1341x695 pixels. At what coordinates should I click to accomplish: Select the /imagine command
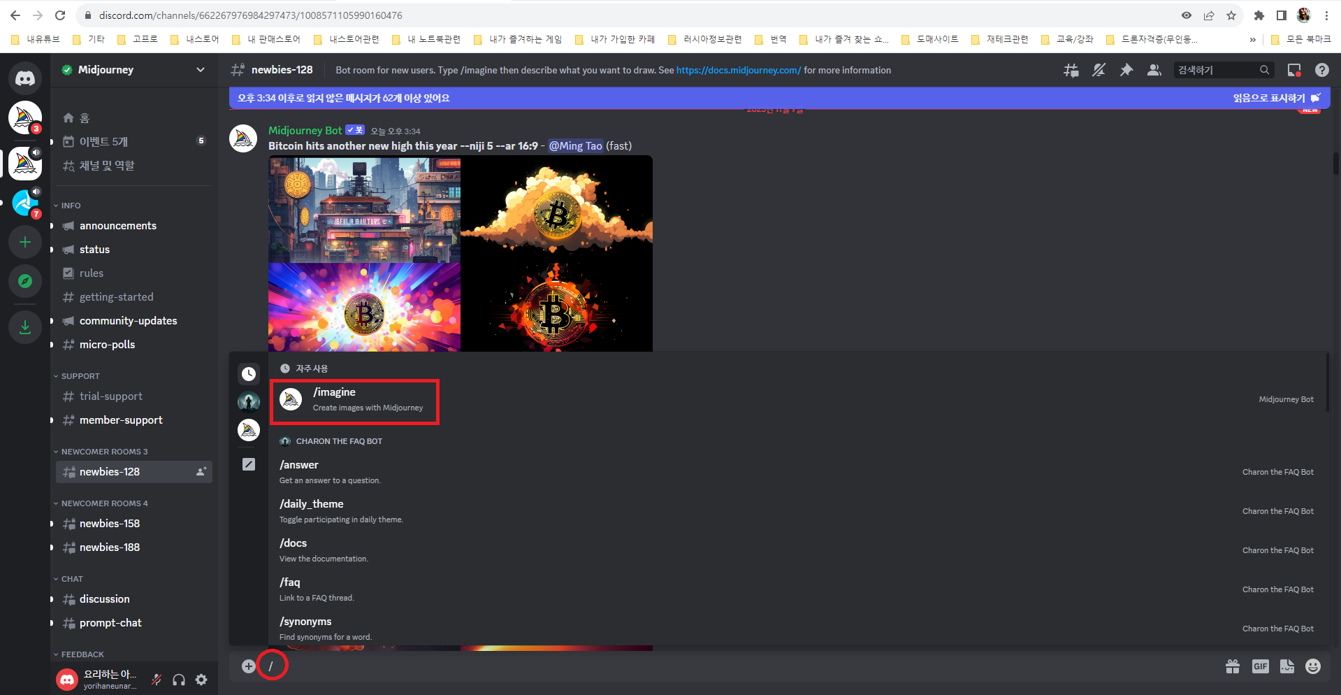(x=797, y=399)
